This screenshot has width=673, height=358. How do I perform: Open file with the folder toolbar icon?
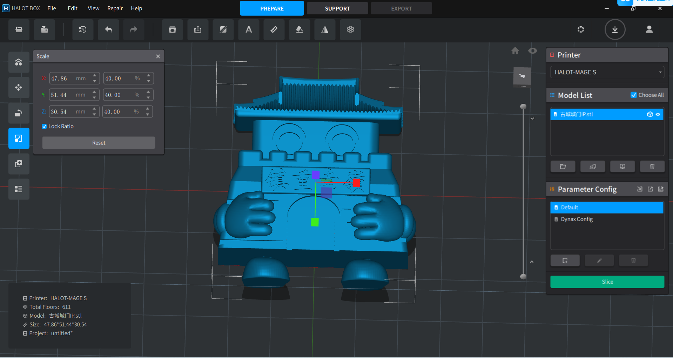pyautogui.click(x=19, y=30)
